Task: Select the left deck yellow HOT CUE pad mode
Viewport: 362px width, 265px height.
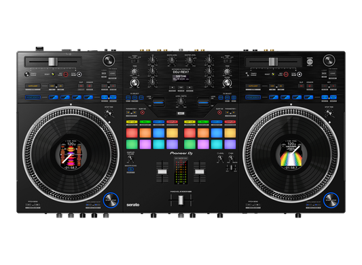Action: (132, 122)
